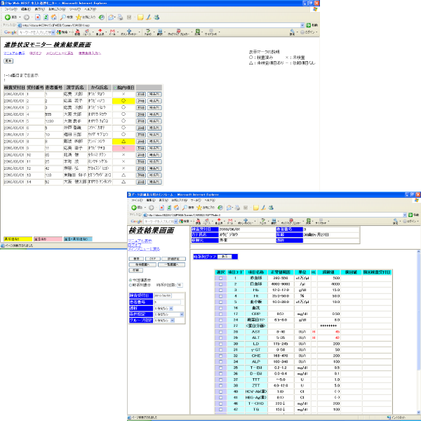421x421 pixels.
Task: Open the ファイル menu in the top browser
Action: coord(8,8)
